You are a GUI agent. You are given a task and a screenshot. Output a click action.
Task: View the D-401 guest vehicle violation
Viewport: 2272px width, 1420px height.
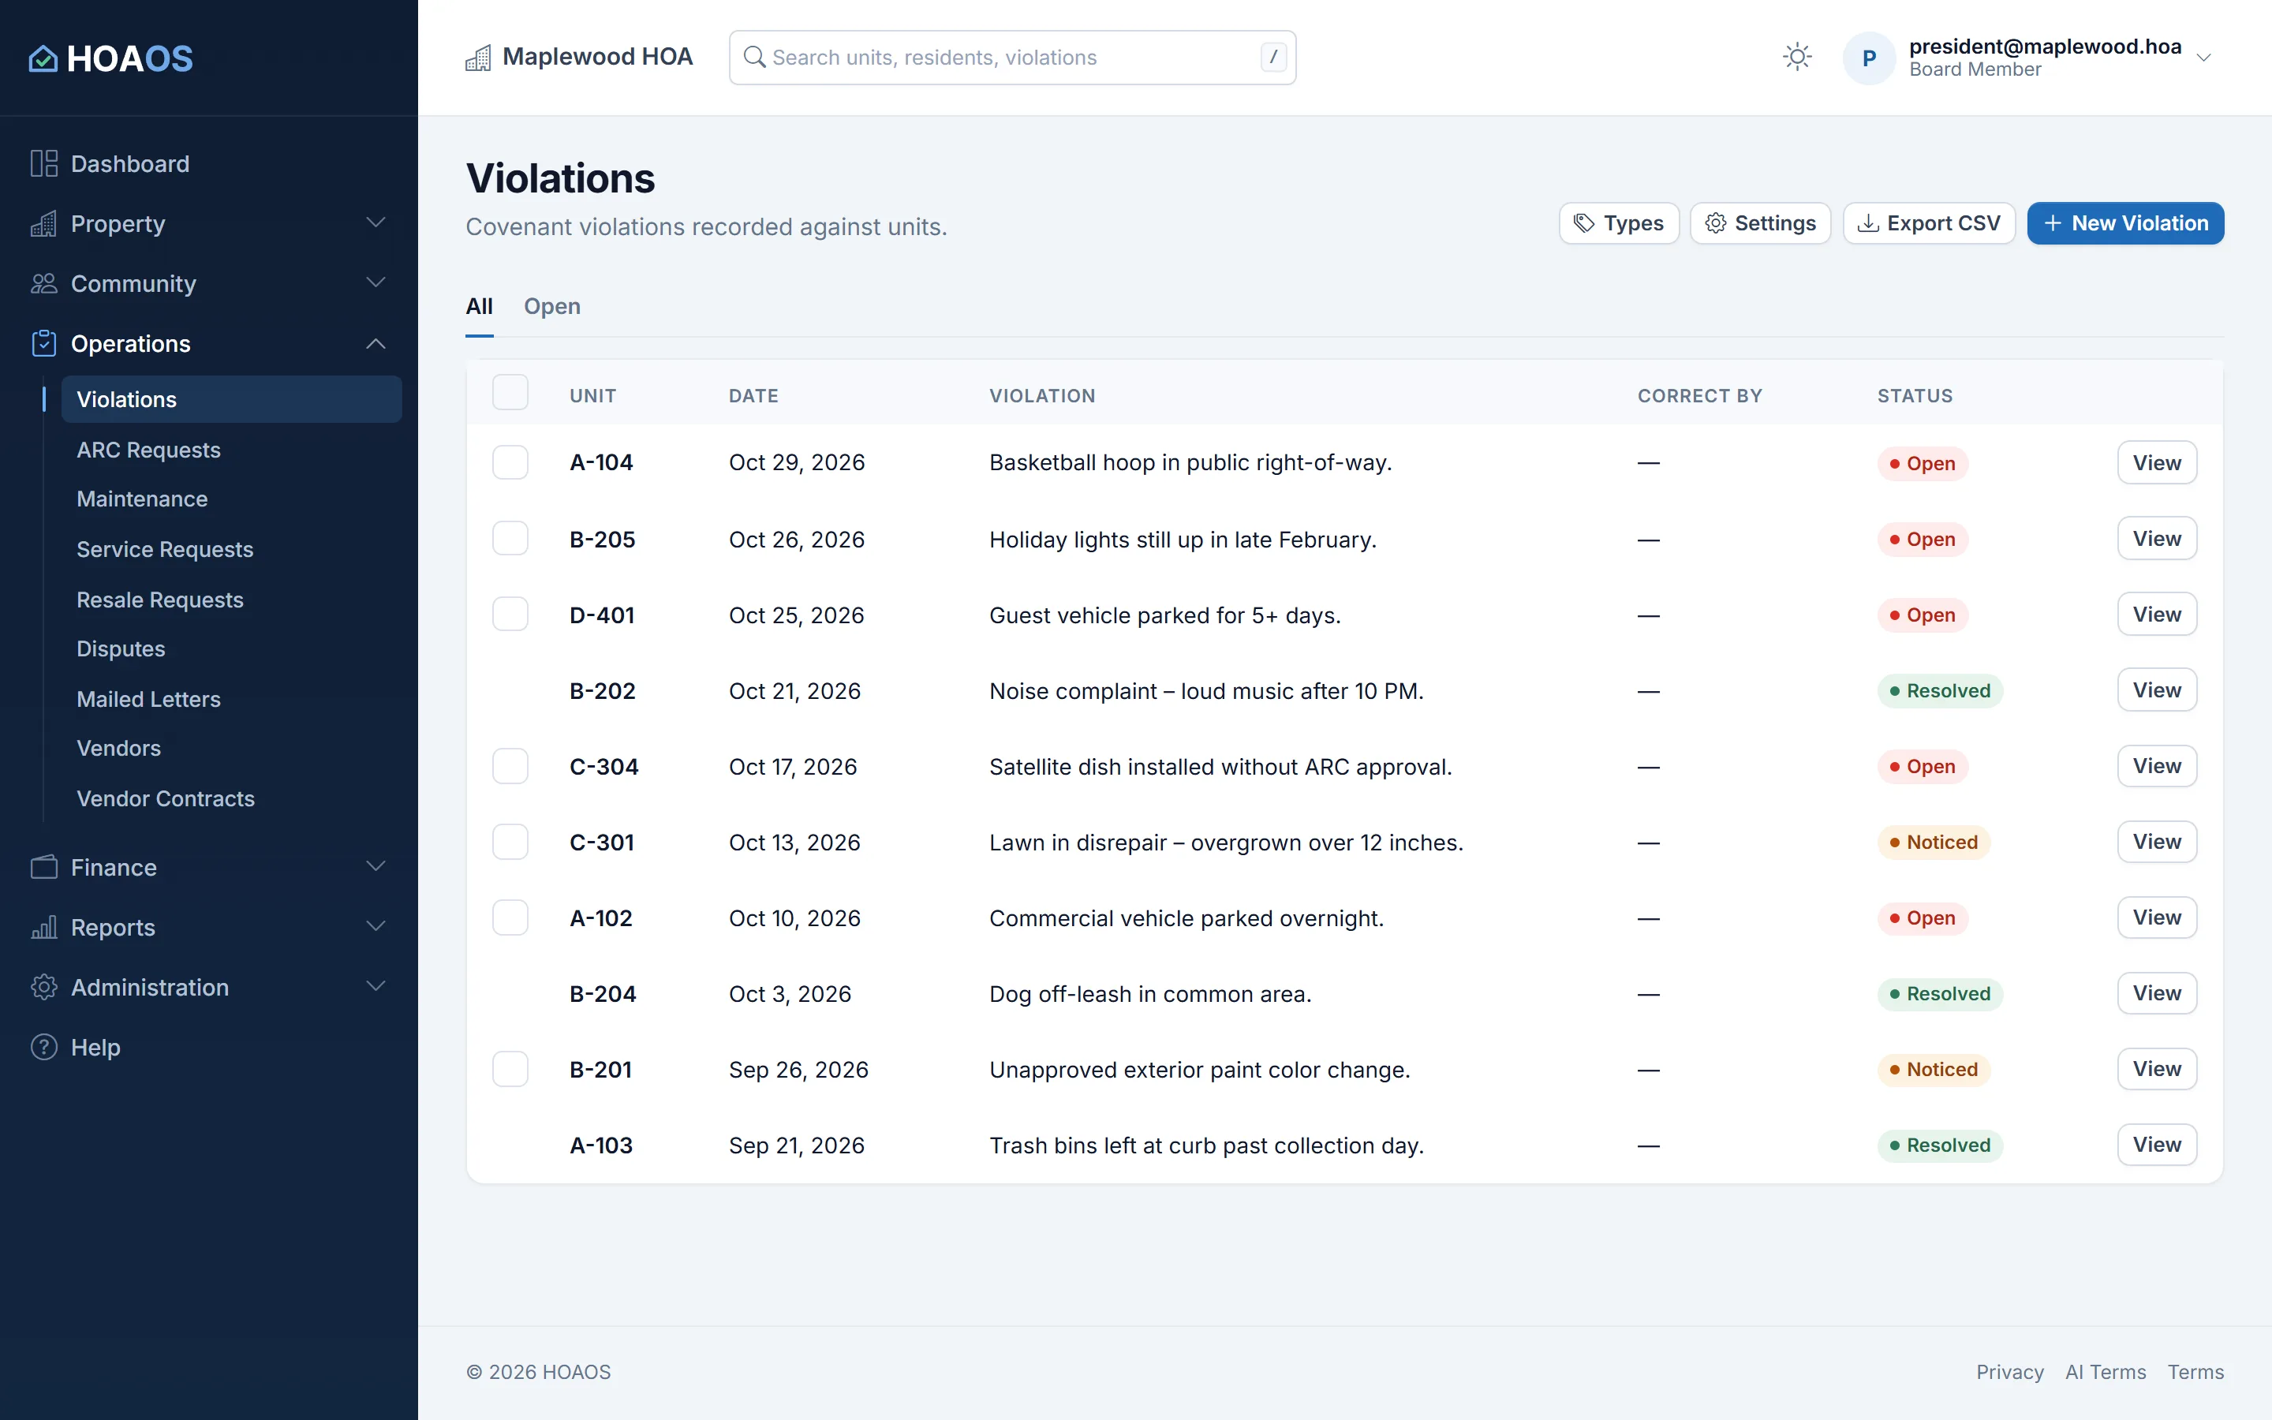[x=2157, y=615]
